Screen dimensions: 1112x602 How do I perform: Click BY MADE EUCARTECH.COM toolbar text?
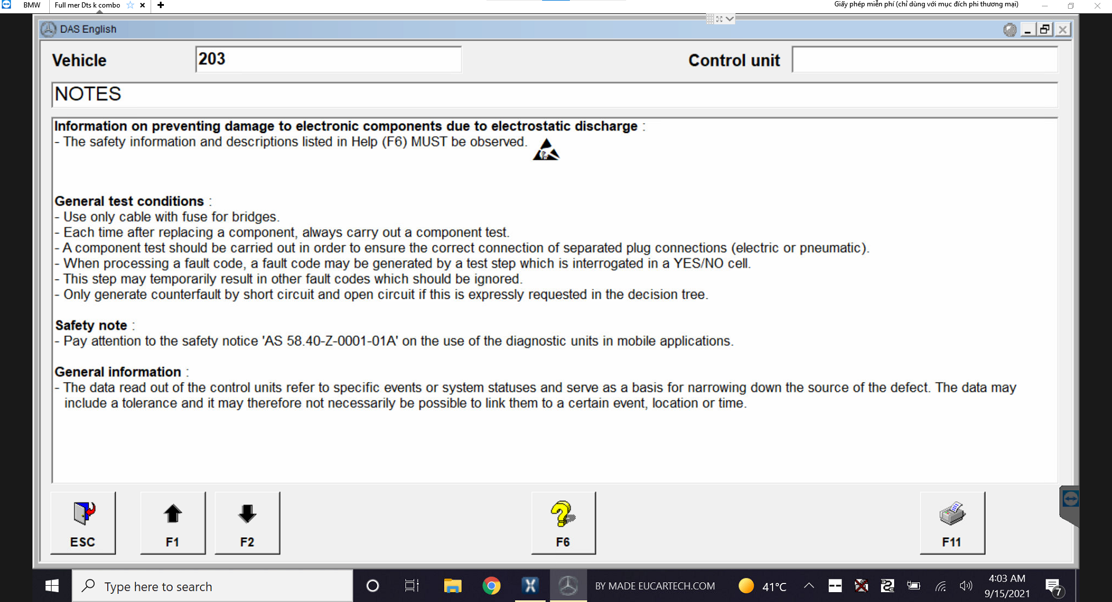655,586
